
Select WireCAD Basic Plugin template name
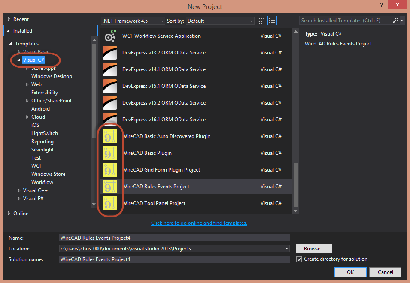pos(147,153)
